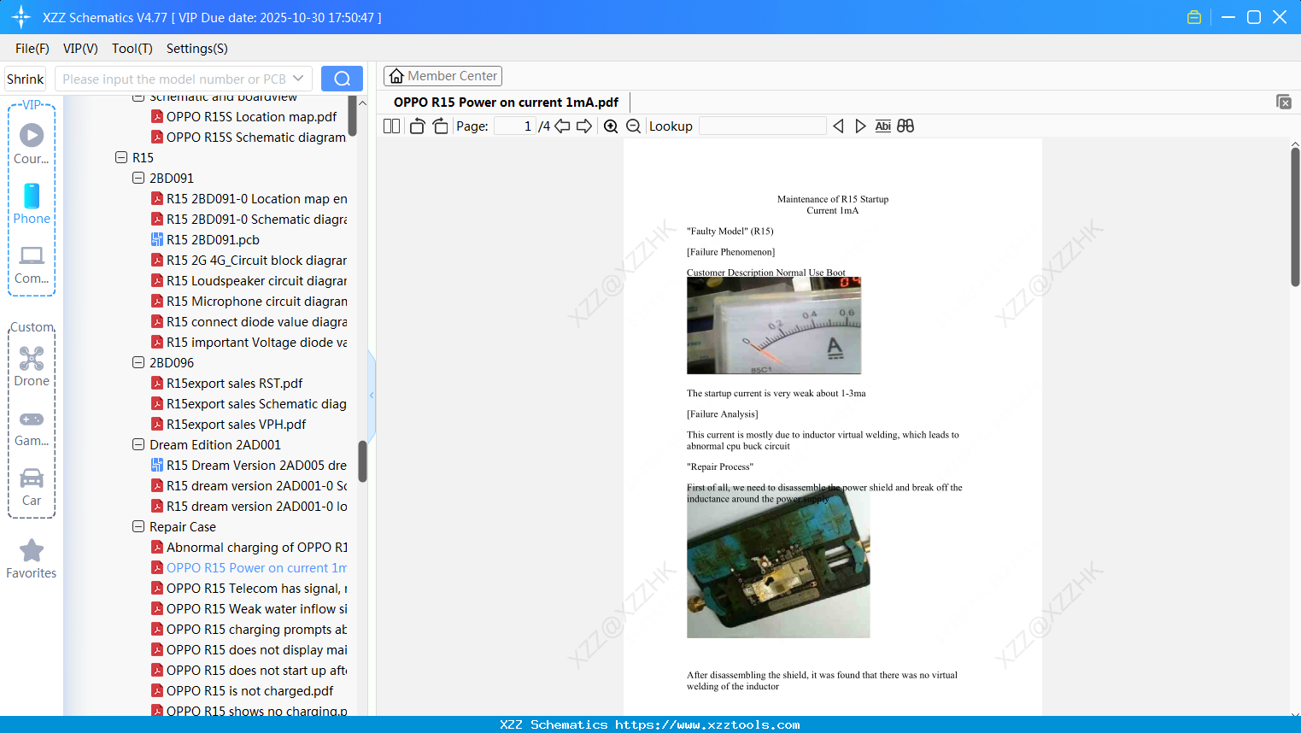The height and width of the screenshot is (733, 1301).
Task: Open the VIP(V) menu
Action: pyautogui.click(x=80, y=49)
